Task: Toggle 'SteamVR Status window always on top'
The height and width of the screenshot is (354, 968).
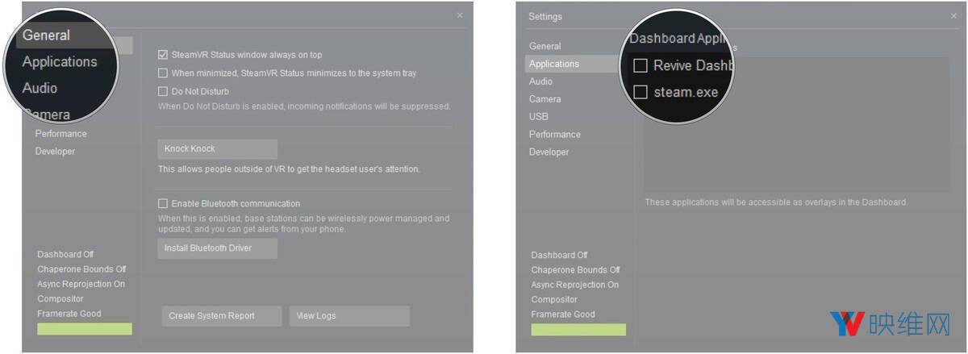Action: point(163,56)
